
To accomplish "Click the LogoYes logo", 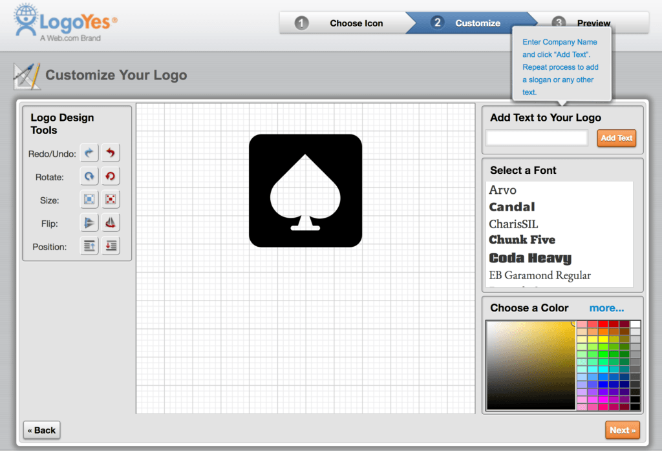I will pos(65,23).
